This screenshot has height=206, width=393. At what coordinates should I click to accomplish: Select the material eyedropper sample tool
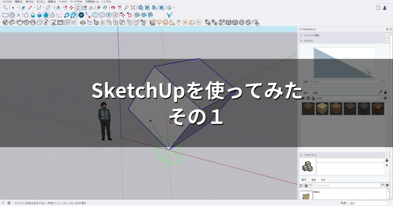[x=380, y=93]
